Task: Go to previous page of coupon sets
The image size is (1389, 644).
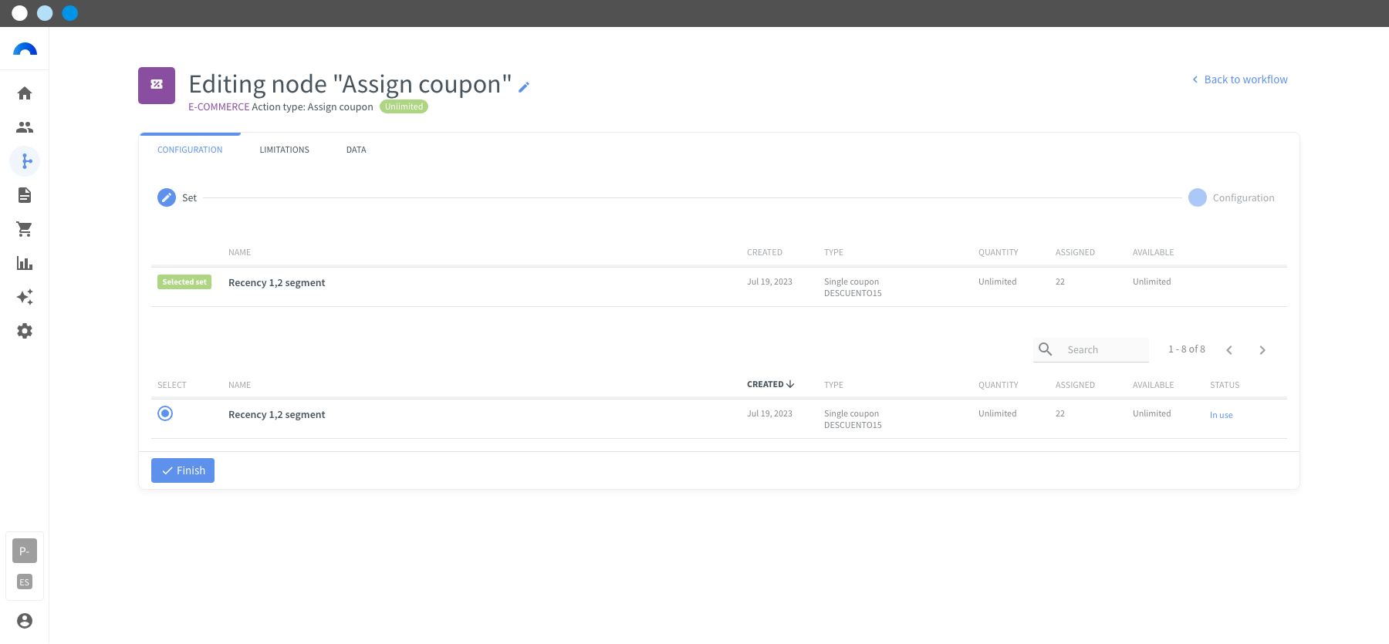Action: 1229,350
